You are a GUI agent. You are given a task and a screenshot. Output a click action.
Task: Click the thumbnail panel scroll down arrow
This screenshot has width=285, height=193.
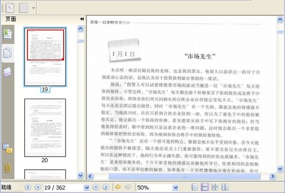tap(80, 175)
